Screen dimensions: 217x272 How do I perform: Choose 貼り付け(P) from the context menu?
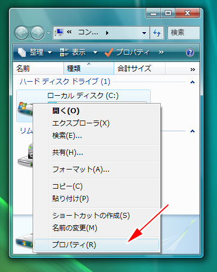pyautogui.click(x=97, y=199)
